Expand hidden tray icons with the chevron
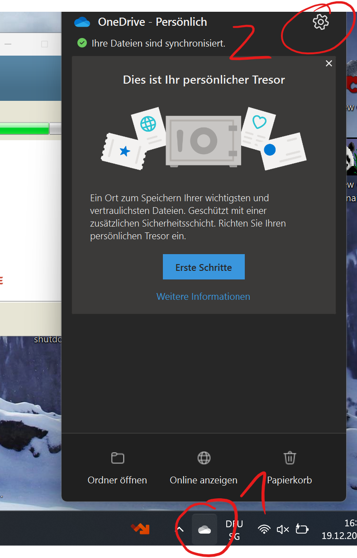 tap(180, 530)
